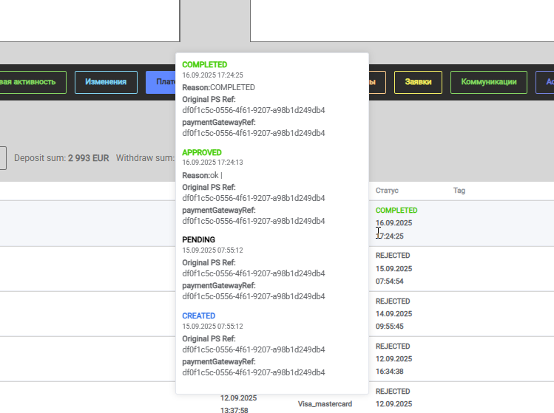Click the Tag column header

(459, 191)
